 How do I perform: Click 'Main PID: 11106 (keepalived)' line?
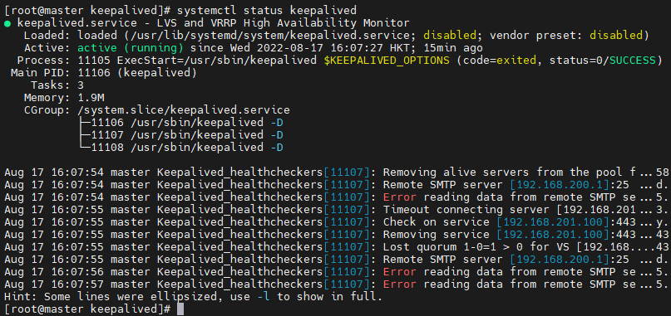point(104,73)
